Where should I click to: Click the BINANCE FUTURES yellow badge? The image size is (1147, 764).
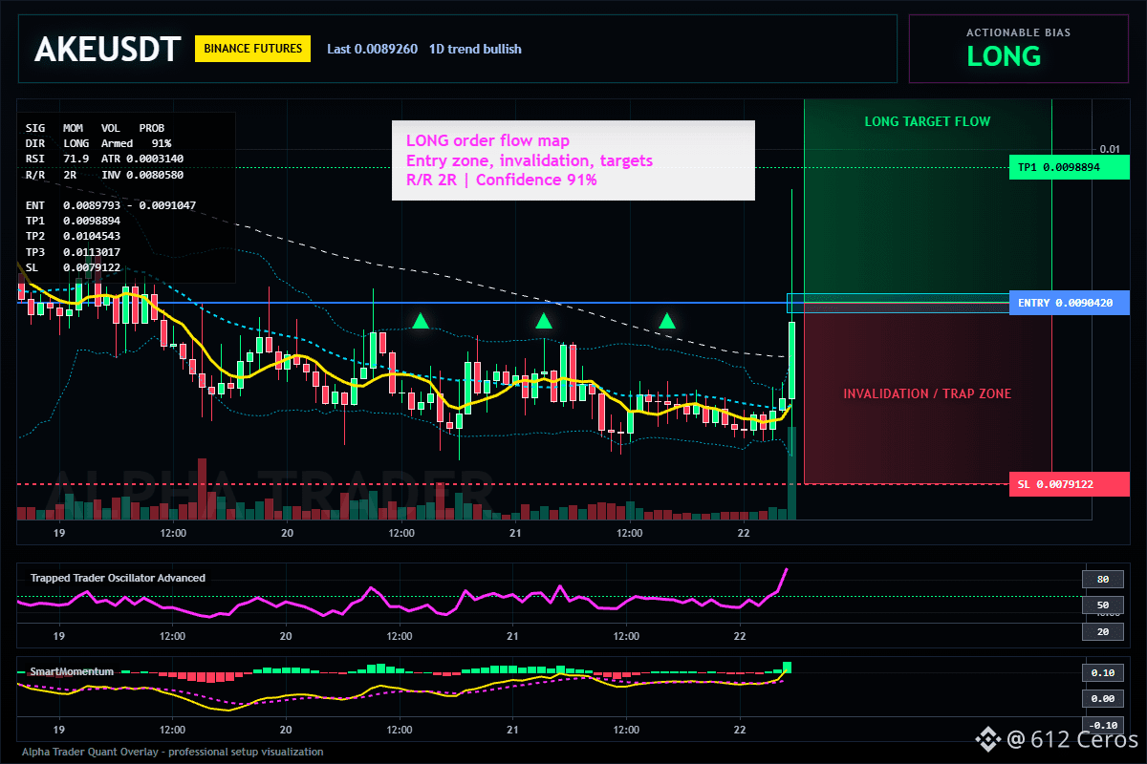pyautogui.click(x=252, y=49)
